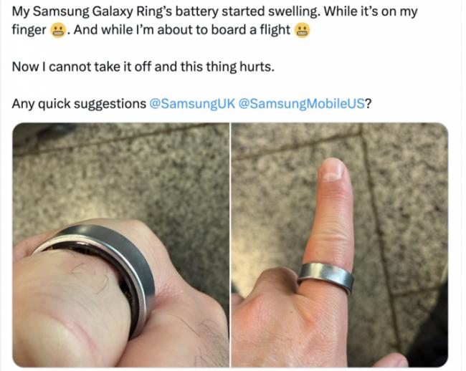Click the grimacing emoji after "flight"
Screen dimensions: 466x371
[302, 30]
